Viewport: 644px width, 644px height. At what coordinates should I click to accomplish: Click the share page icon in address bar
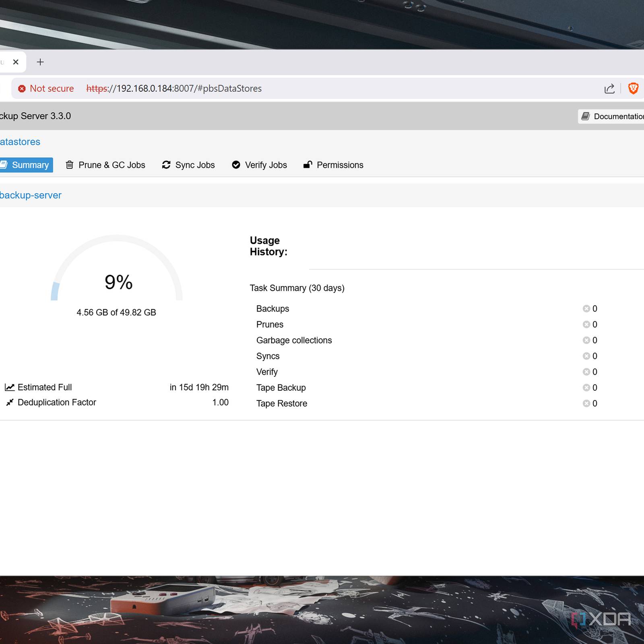(609, 89)
